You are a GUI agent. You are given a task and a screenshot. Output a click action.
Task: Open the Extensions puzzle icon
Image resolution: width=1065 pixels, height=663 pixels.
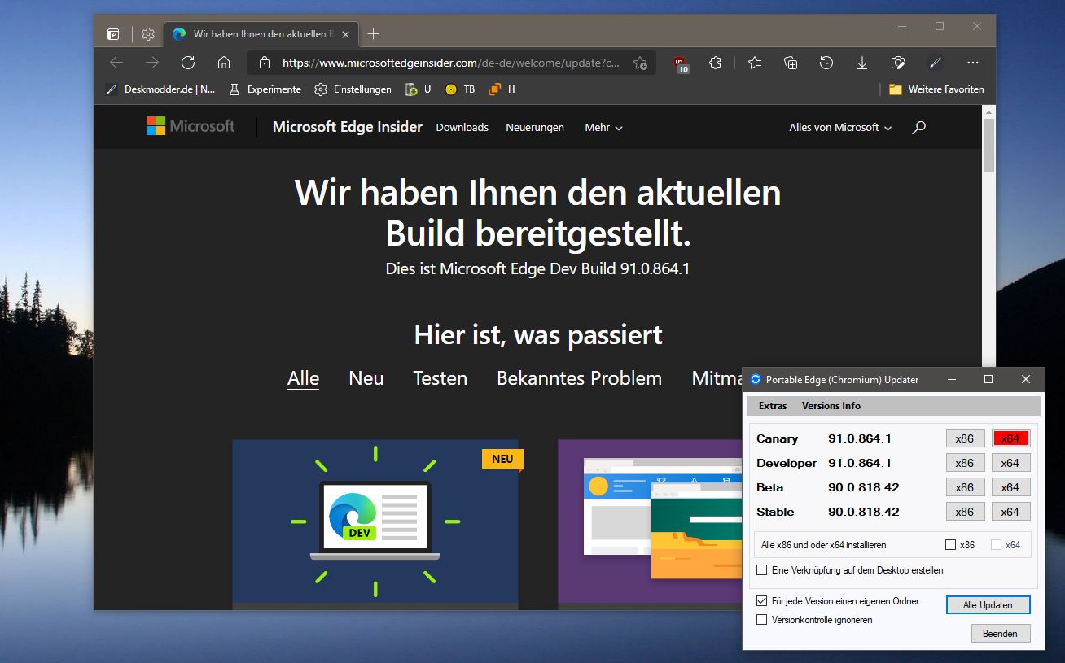click(x=716, y=63)
